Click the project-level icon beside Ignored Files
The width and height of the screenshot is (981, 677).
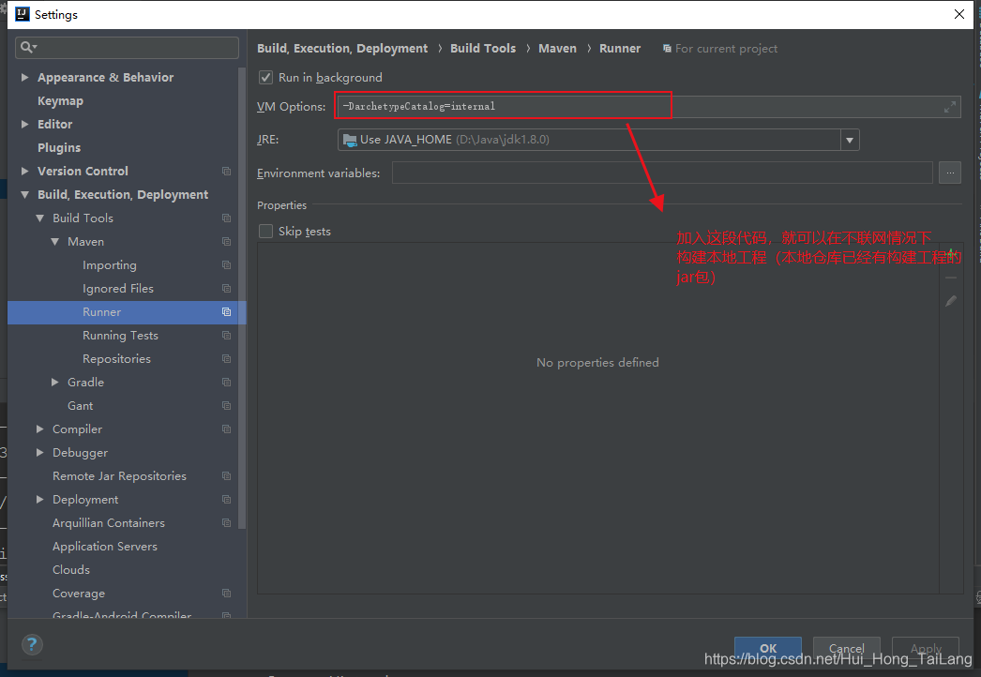pos(226,289)
